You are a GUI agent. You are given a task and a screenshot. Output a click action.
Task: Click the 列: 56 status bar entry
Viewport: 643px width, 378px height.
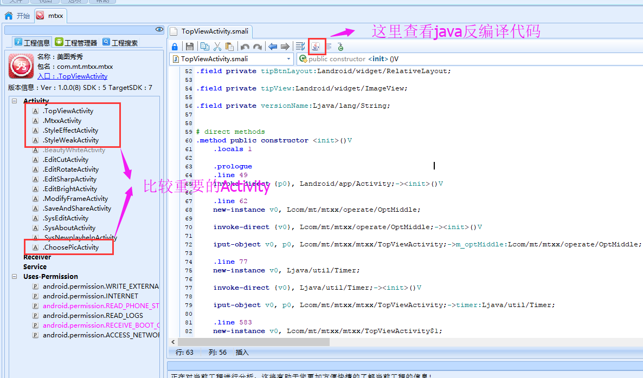pyautogui.click(x=217, y=352)
